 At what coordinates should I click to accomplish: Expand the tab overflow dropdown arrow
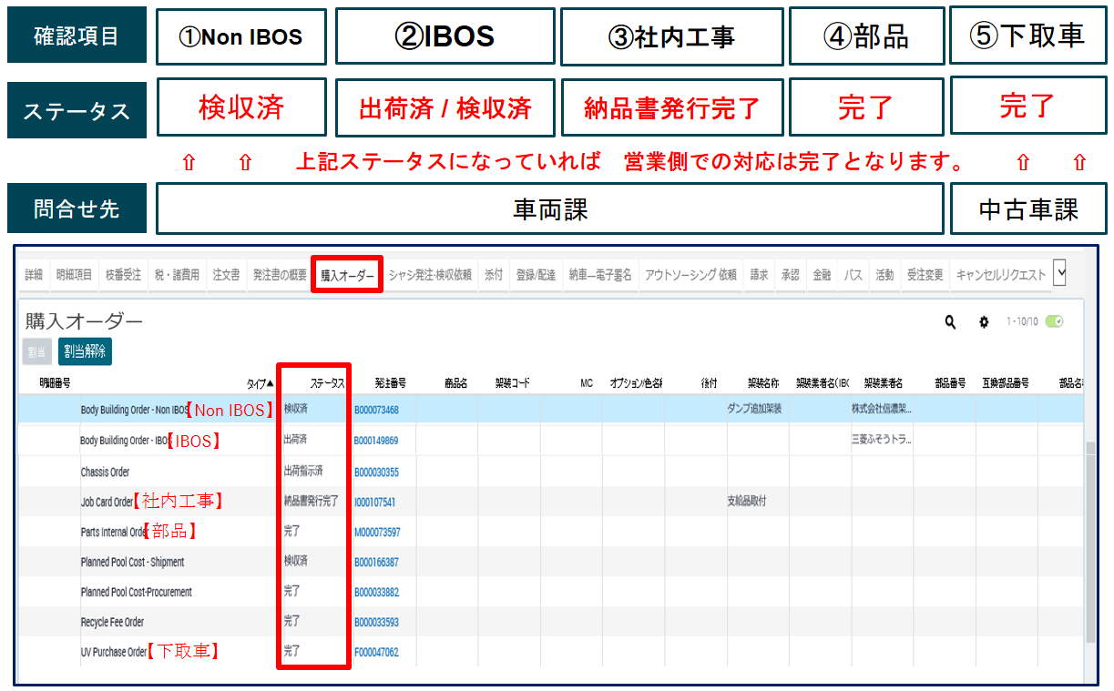[x=1059, y=273]
